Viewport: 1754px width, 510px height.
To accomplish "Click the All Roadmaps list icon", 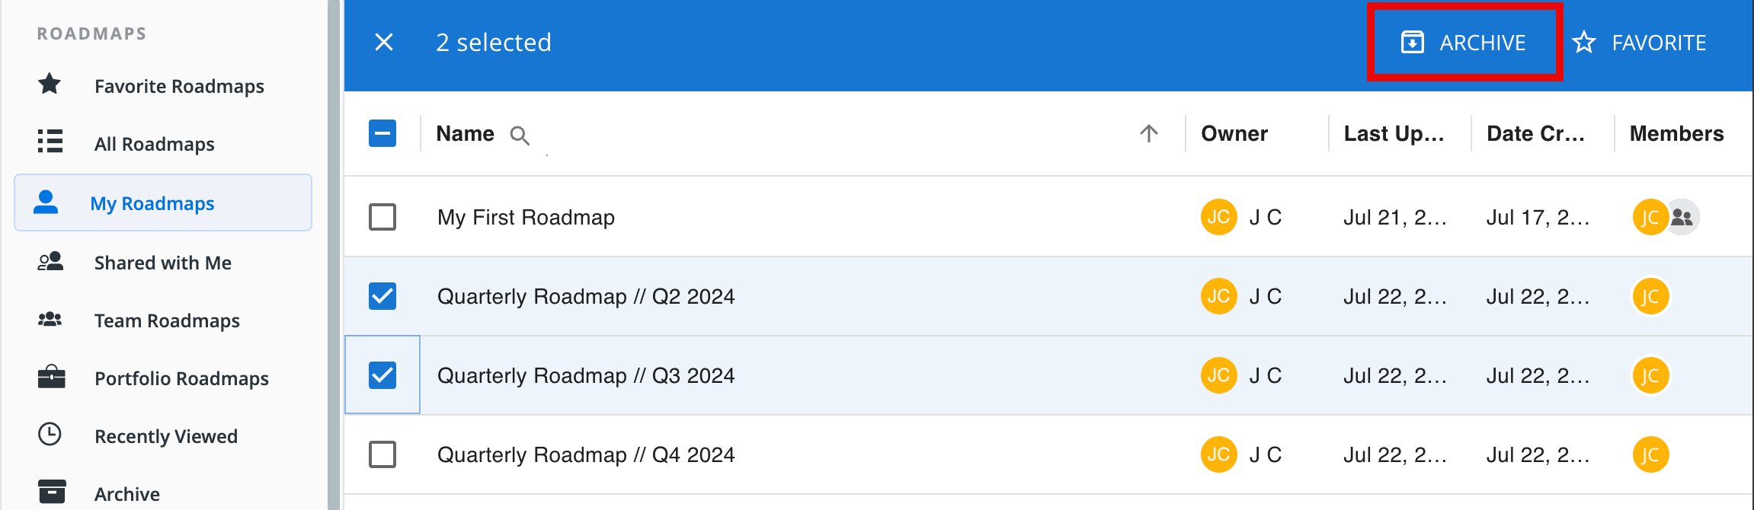I will click(x=49, y=142).
